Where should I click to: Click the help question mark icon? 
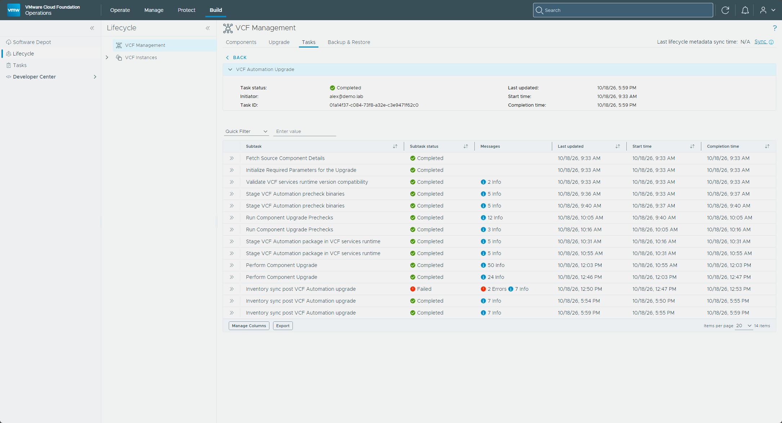[x=774, y=28]
